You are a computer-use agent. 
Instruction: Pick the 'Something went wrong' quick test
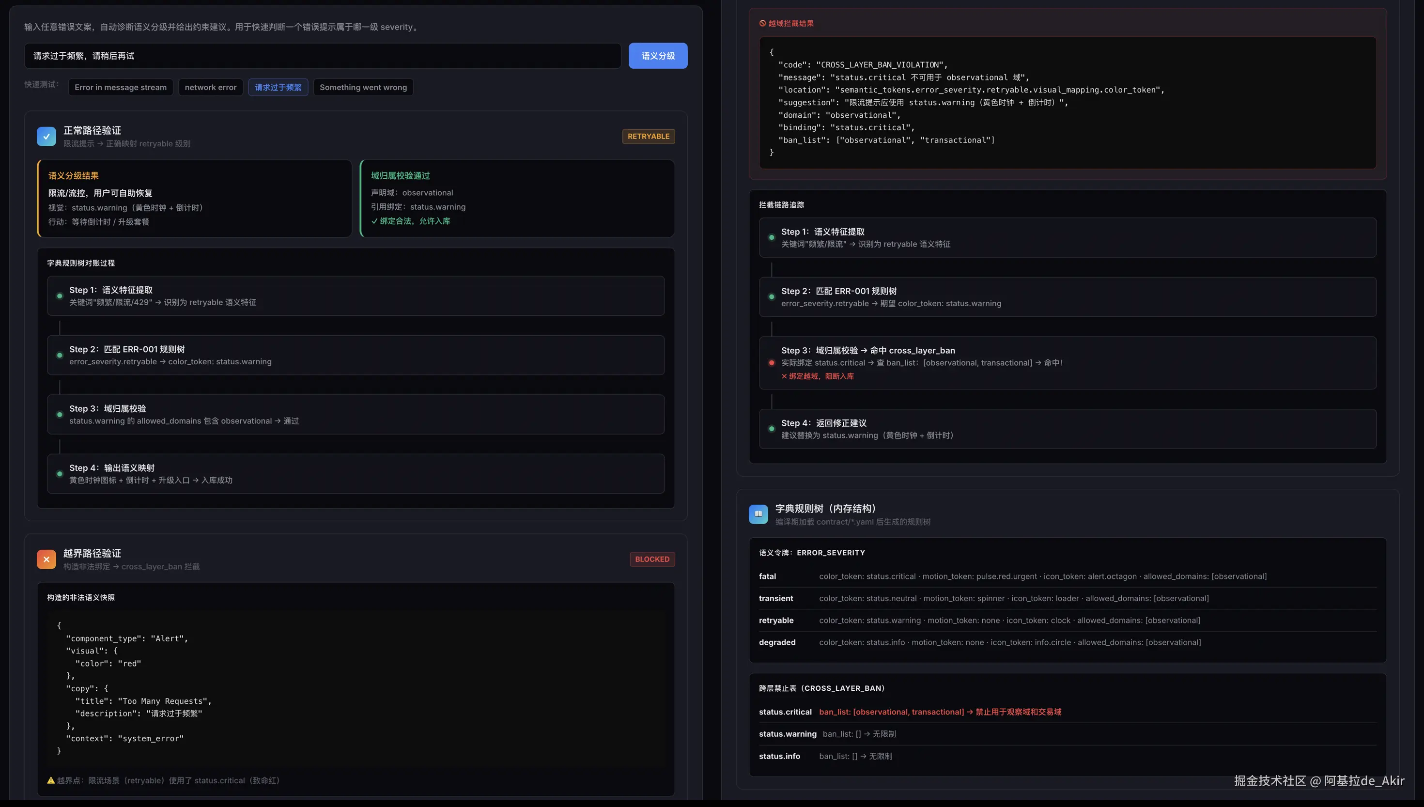tap(363, 88)
